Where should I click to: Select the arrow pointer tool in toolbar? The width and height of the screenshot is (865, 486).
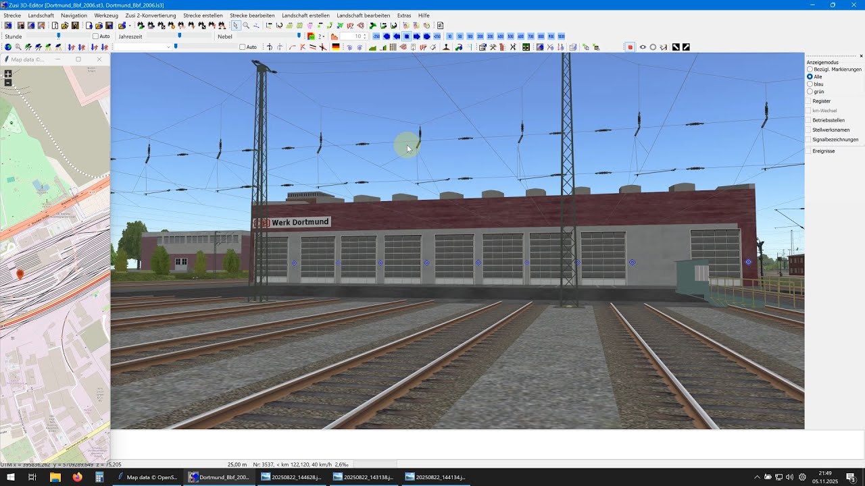pyautogui.click(x=235, y=26)
